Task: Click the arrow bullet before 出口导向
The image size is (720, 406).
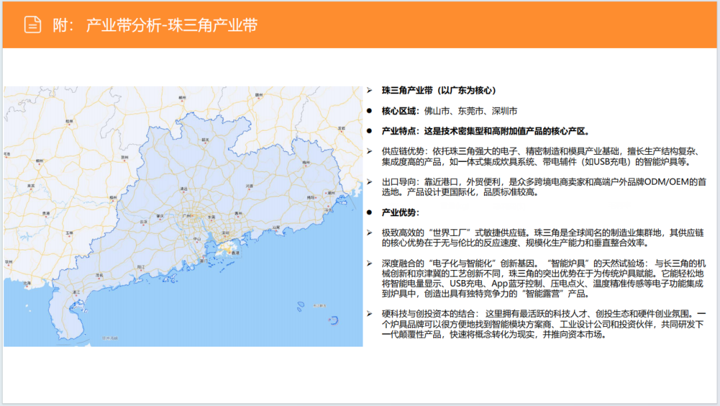Action: tap(369, 182)
